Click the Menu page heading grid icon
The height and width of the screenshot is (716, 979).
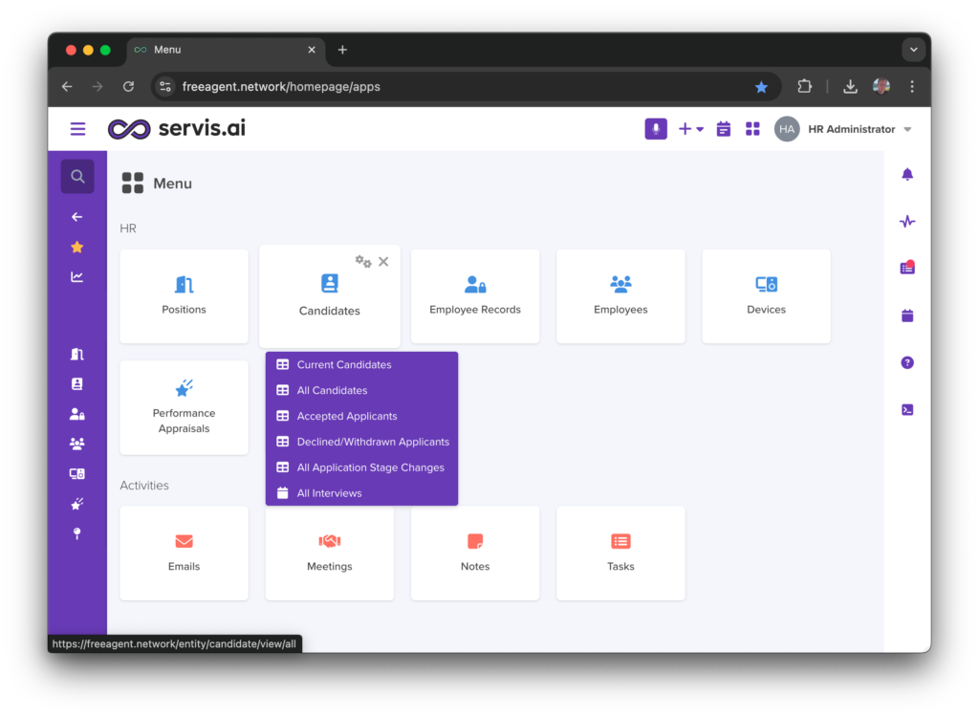click(132, 184)
